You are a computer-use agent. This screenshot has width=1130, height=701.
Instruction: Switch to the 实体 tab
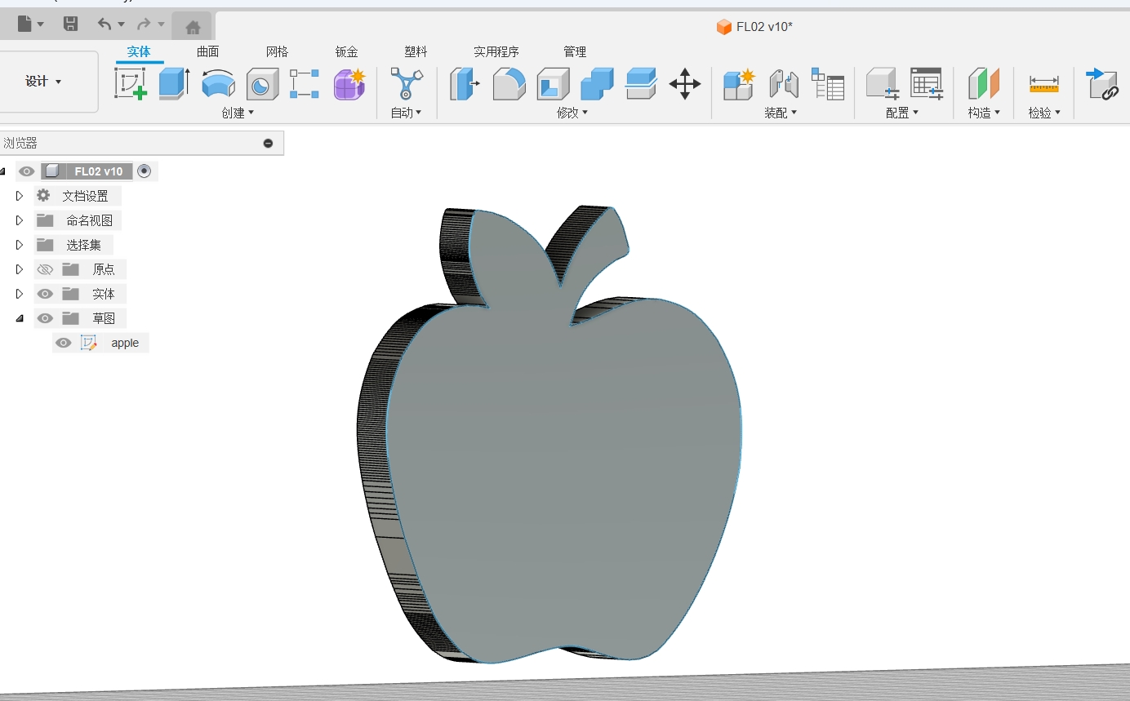coord(139,51)
